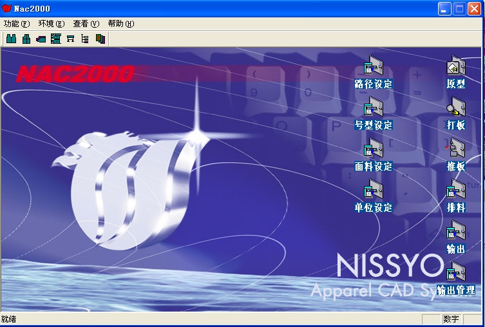Minimize the Nac2000 window
Image resolution: width=485 pixels, height=327 pixels.
click(444, 8)
